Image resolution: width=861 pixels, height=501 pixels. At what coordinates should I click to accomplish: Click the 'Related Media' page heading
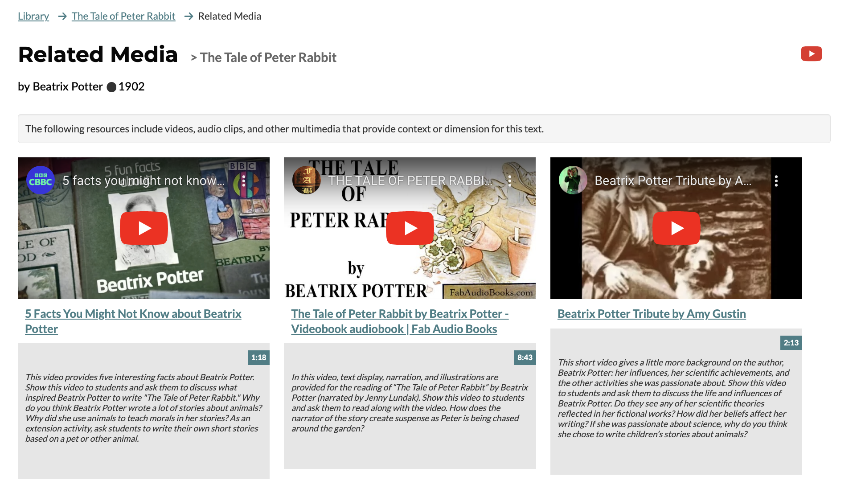coord(98,55)
